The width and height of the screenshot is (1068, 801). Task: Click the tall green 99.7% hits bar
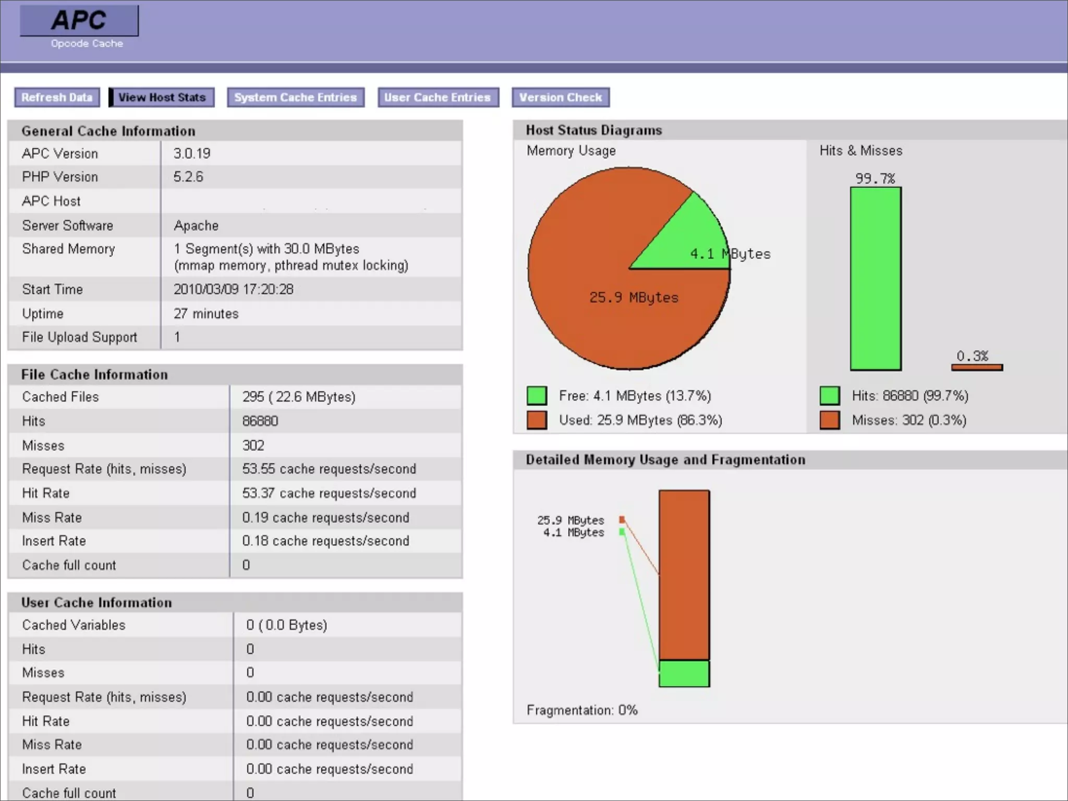click(876, 279)
